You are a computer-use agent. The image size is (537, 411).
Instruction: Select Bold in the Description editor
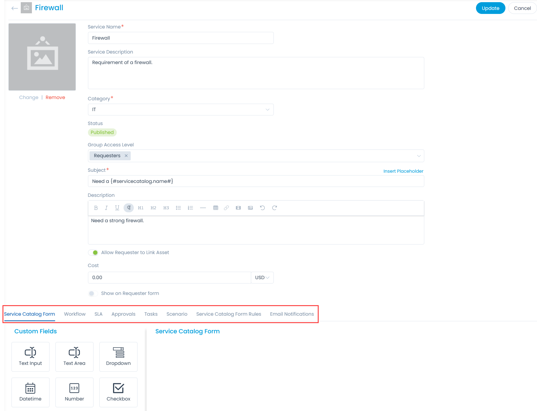click(96, 208)
